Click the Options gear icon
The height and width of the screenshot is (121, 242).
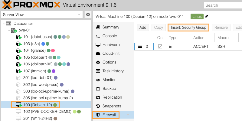tap(98, 62)
